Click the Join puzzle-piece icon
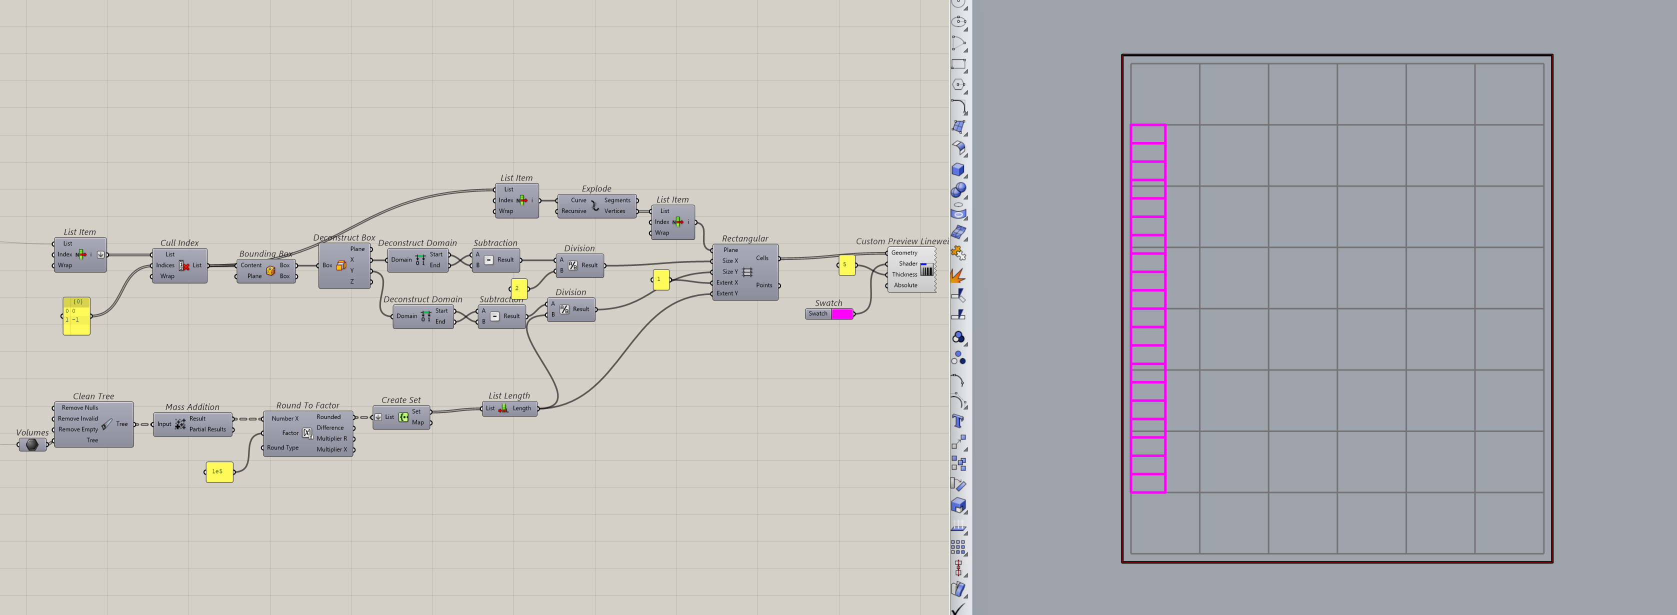The height and width of the screenshot is (615, 1677). (x=957, y=252)
